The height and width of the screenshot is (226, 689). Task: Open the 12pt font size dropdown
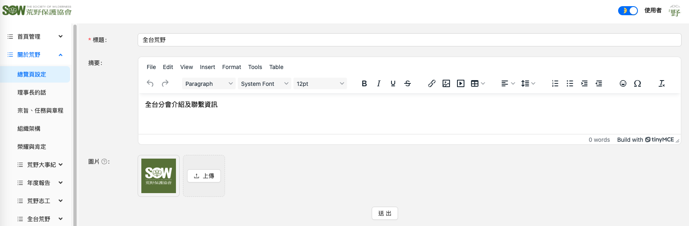coord(320,83)
